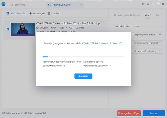Click the app logo icon
Screen dimensions: 167x118
3,4
